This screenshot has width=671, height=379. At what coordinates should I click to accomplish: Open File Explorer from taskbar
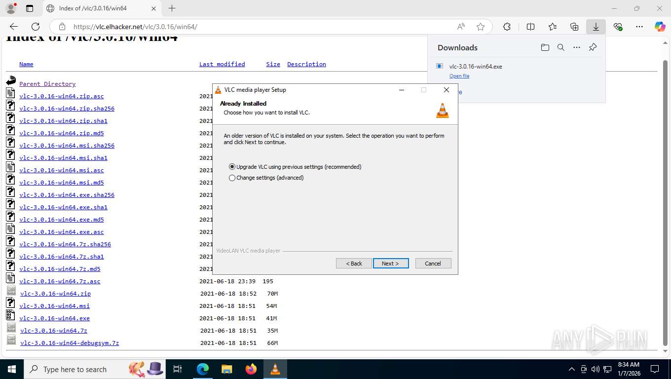point(226,369)
